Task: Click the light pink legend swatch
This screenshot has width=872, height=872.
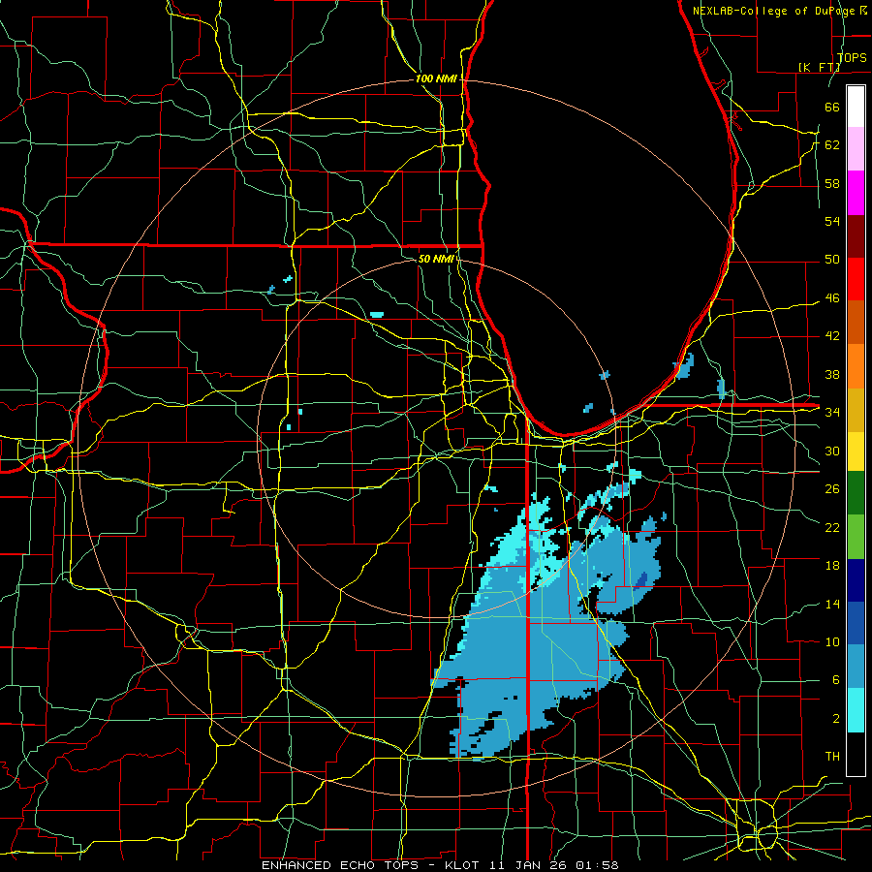Action: [x=856, y=149]
